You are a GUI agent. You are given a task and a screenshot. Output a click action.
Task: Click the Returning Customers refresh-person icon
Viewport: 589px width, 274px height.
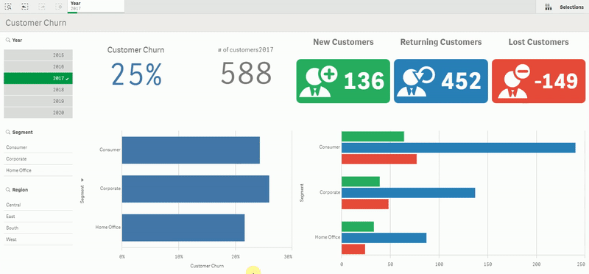415,81
